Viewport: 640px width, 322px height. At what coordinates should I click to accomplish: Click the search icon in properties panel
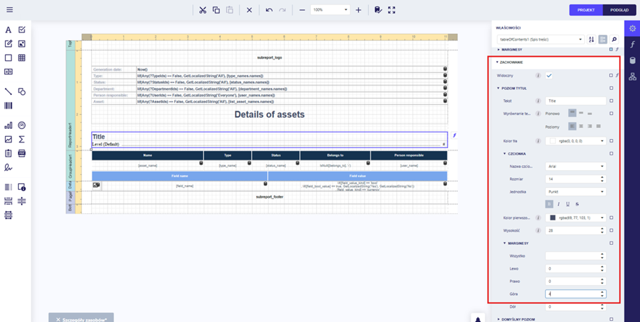click(614, 39)
